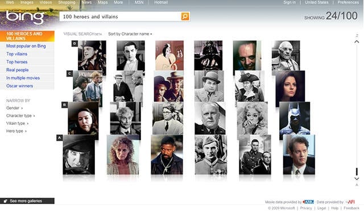Click the vertical scrollbar thumb at right
Image resolution: width=364 pixels, height=211 pixels.
[x=357, y=172]
